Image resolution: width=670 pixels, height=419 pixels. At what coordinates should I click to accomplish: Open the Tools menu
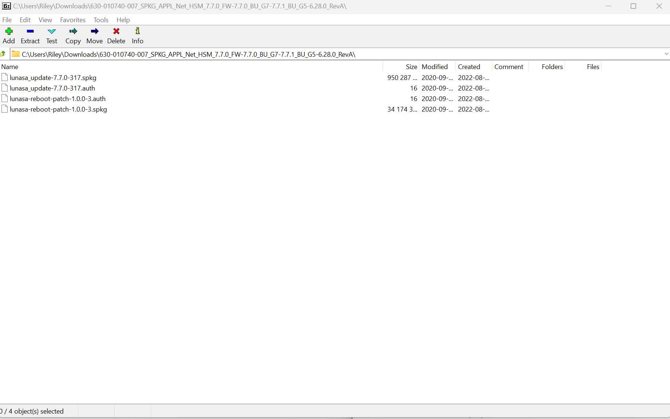coord(101,20)
